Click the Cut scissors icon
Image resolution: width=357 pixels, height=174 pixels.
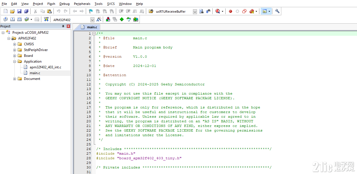(x=35, y=11)
